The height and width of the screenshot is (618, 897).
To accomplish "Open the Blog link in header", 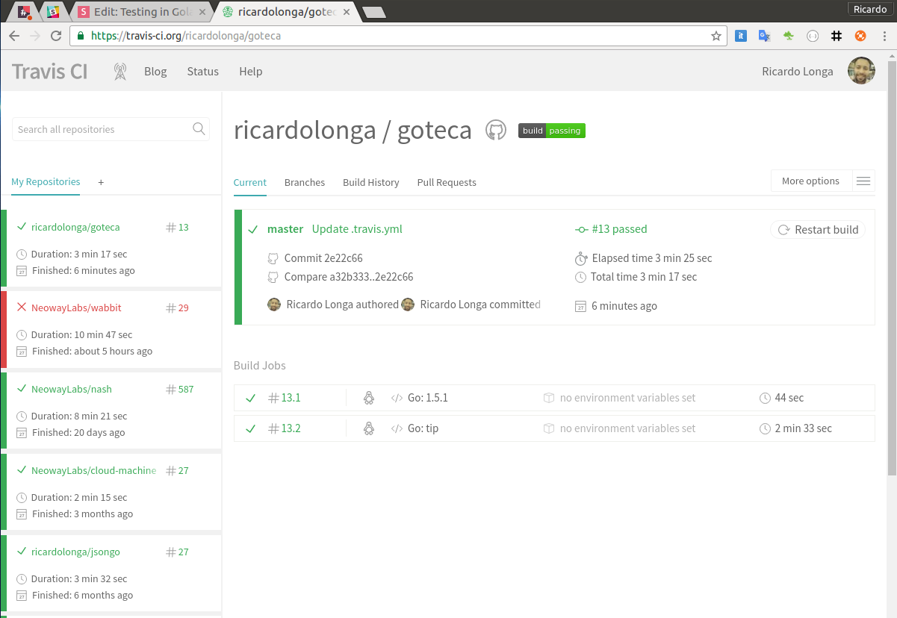I will [155, 72].
